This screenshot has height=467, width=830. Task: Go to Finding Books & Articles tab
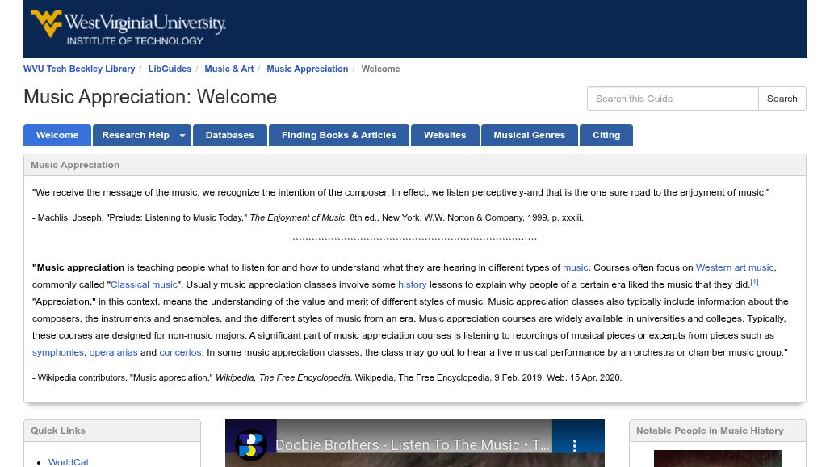(338, 136)
